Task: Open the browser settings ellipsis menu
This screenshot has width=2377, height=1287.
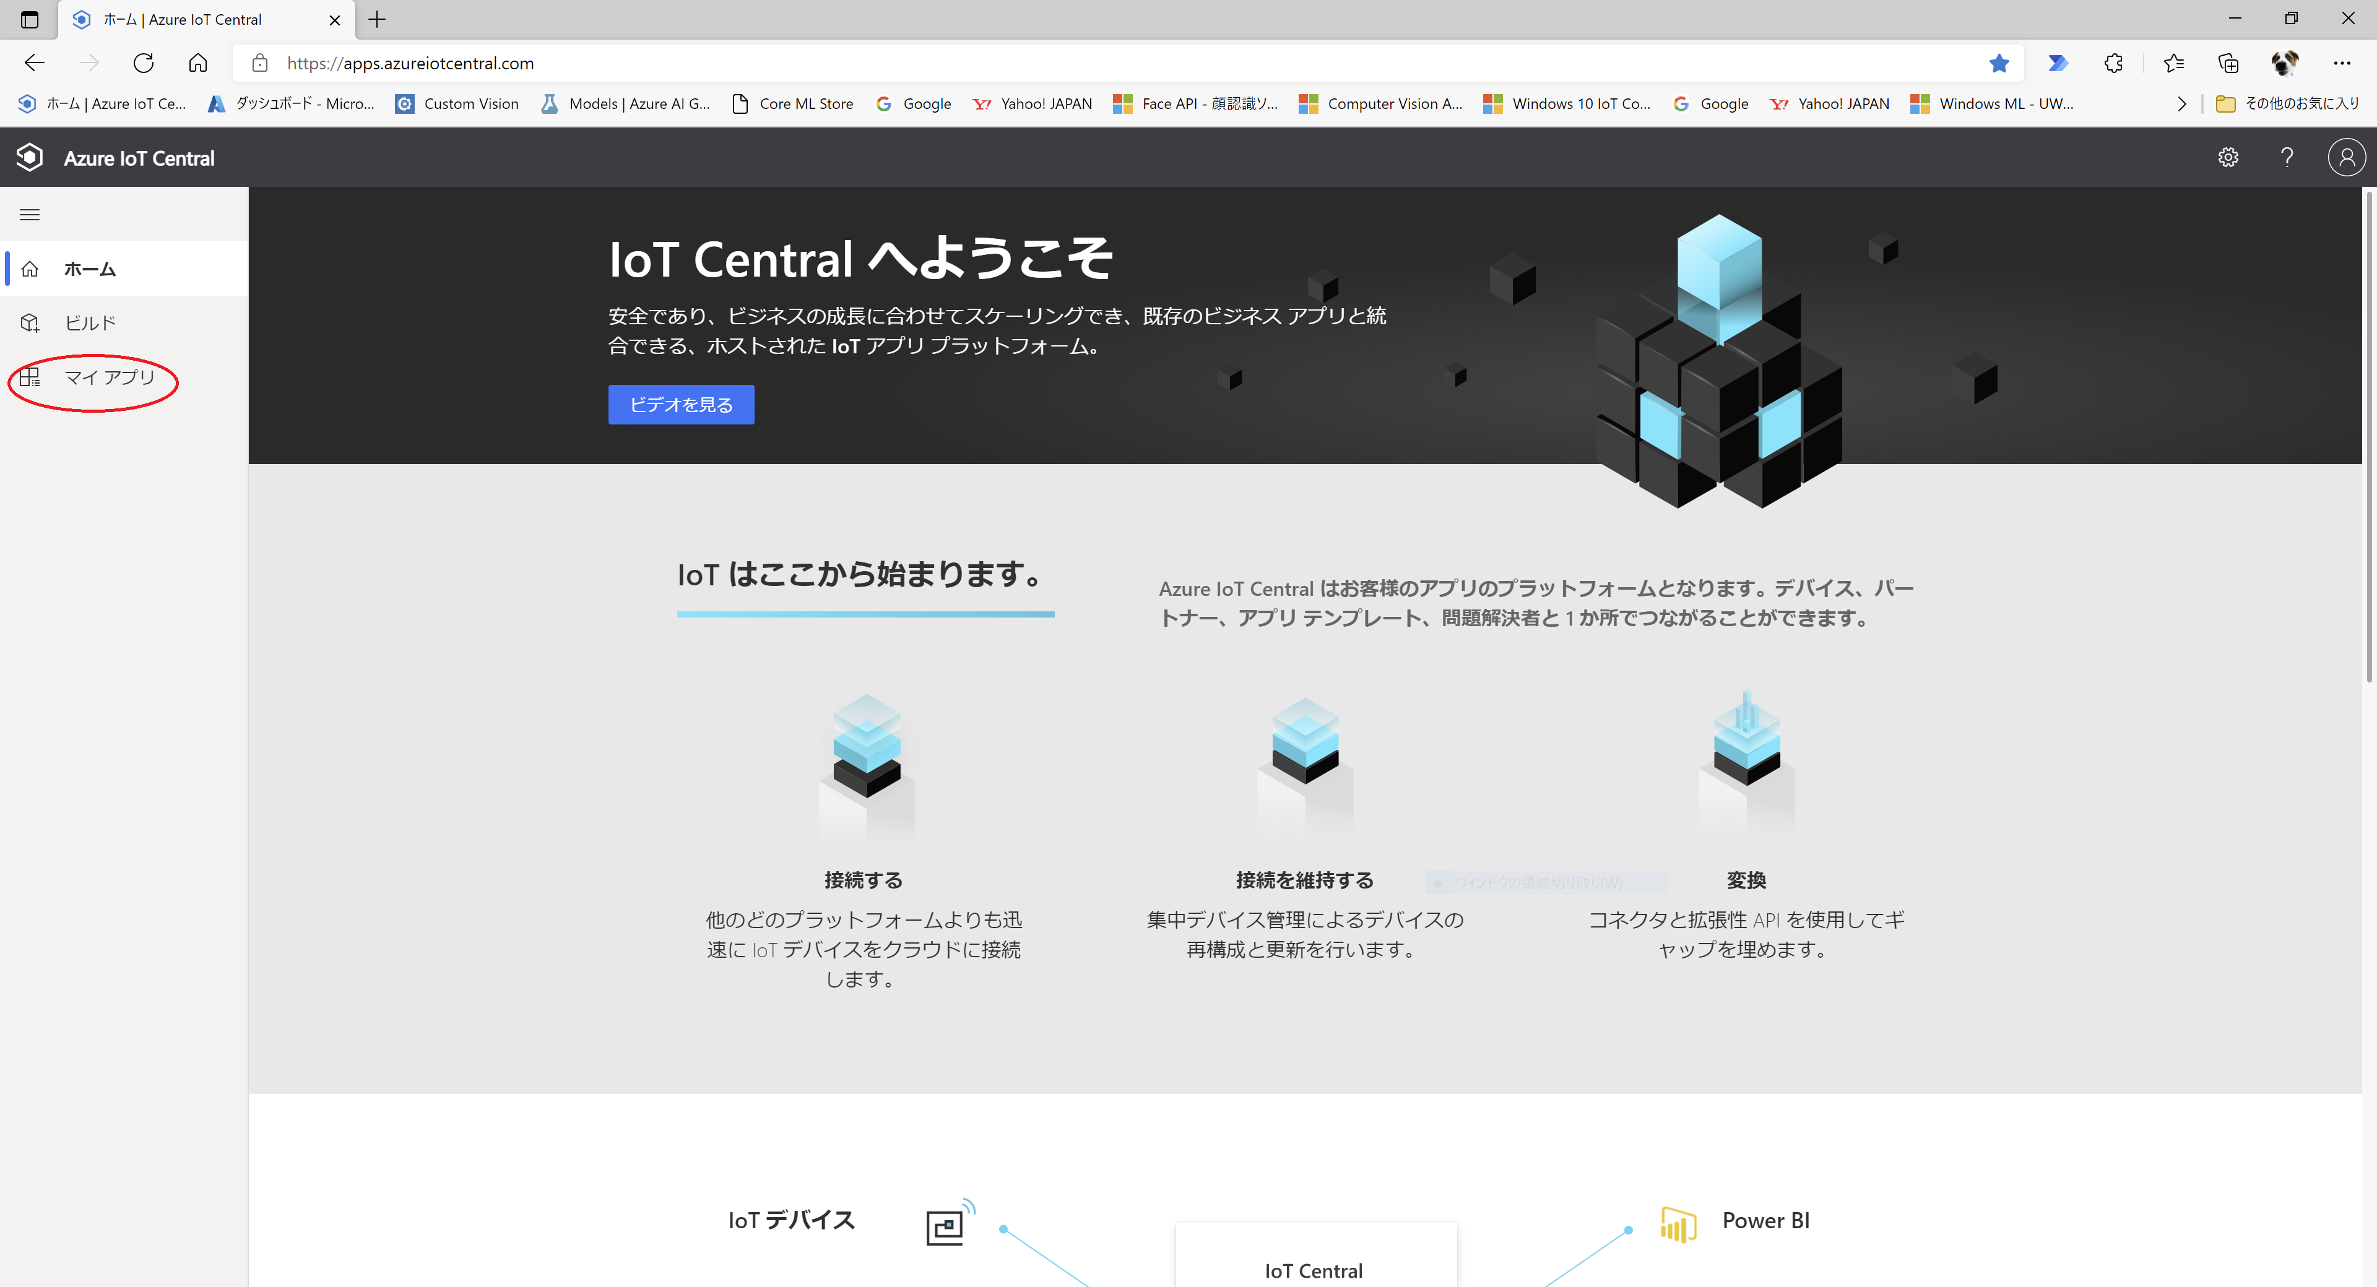Action: [x=2342, y=62]
